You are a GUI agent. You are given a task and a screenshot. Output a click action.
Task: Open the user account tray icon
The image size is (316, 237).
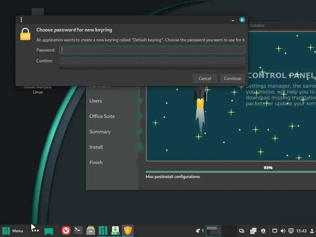point(312,231)
